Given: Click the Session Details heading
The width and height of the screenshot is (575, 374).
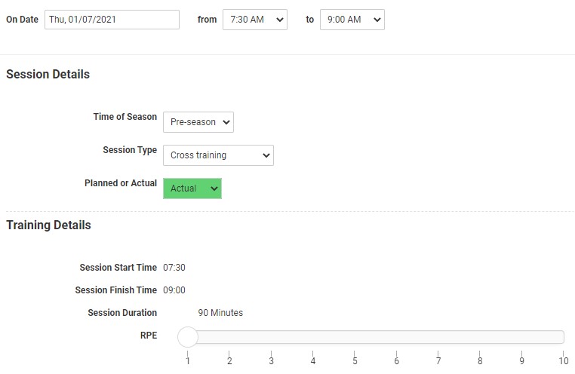Looking at the screenshot, I should [x=48, y=75].
